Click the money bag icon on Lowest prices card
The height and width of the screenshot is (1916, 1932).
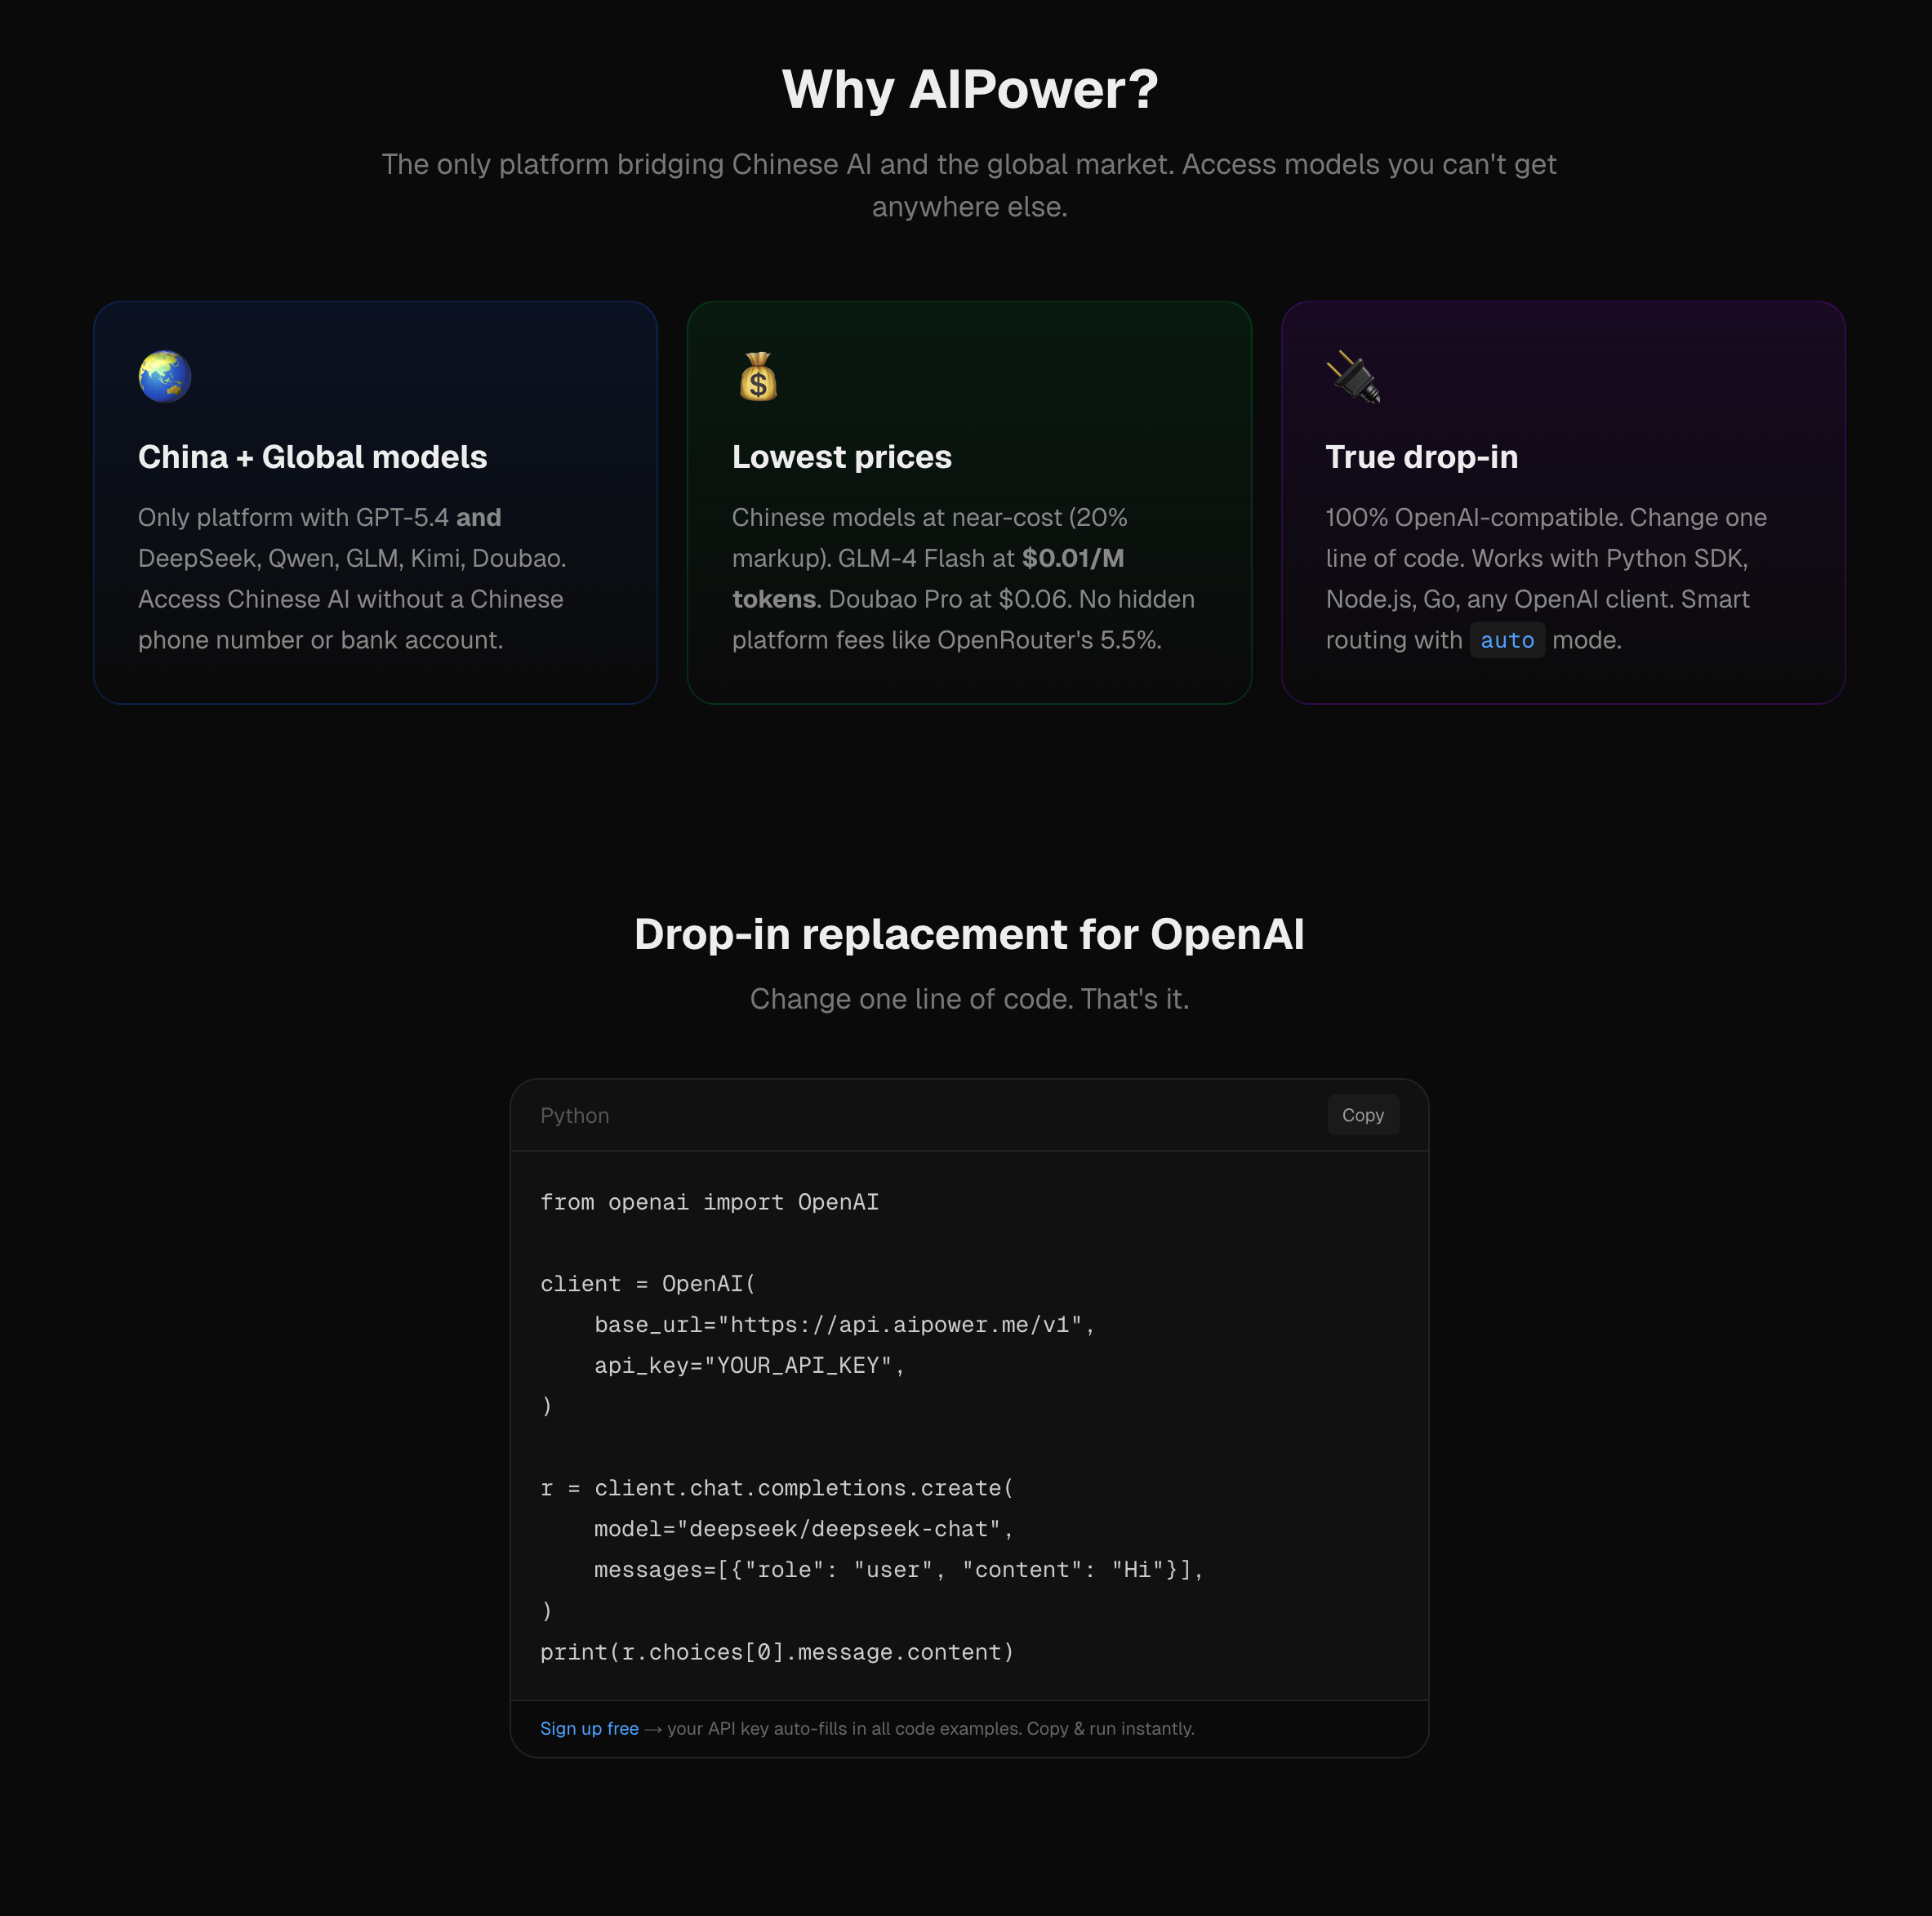tap(758, 377)
